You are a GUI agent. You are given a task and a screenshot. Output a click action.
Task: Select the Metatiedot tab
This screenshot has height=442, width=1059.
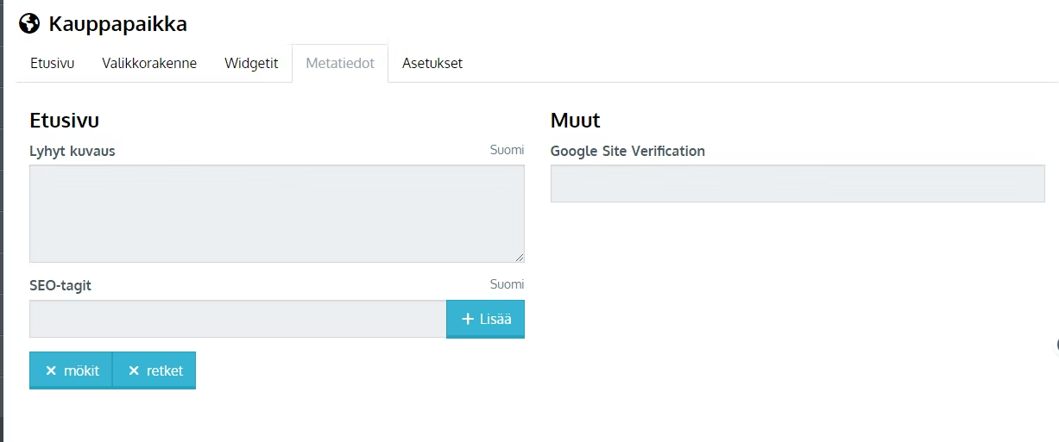click(340, 63)
